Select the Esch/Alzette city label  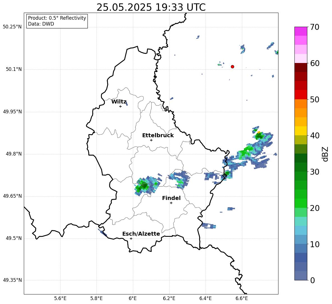click(x=141, y=234)
